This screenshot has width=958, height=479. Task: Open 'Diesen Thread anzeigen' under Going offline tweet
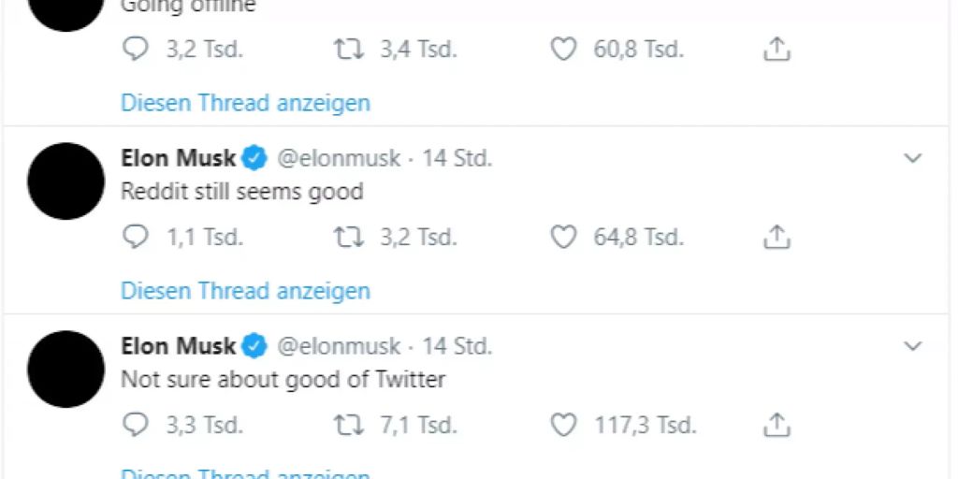245,103
